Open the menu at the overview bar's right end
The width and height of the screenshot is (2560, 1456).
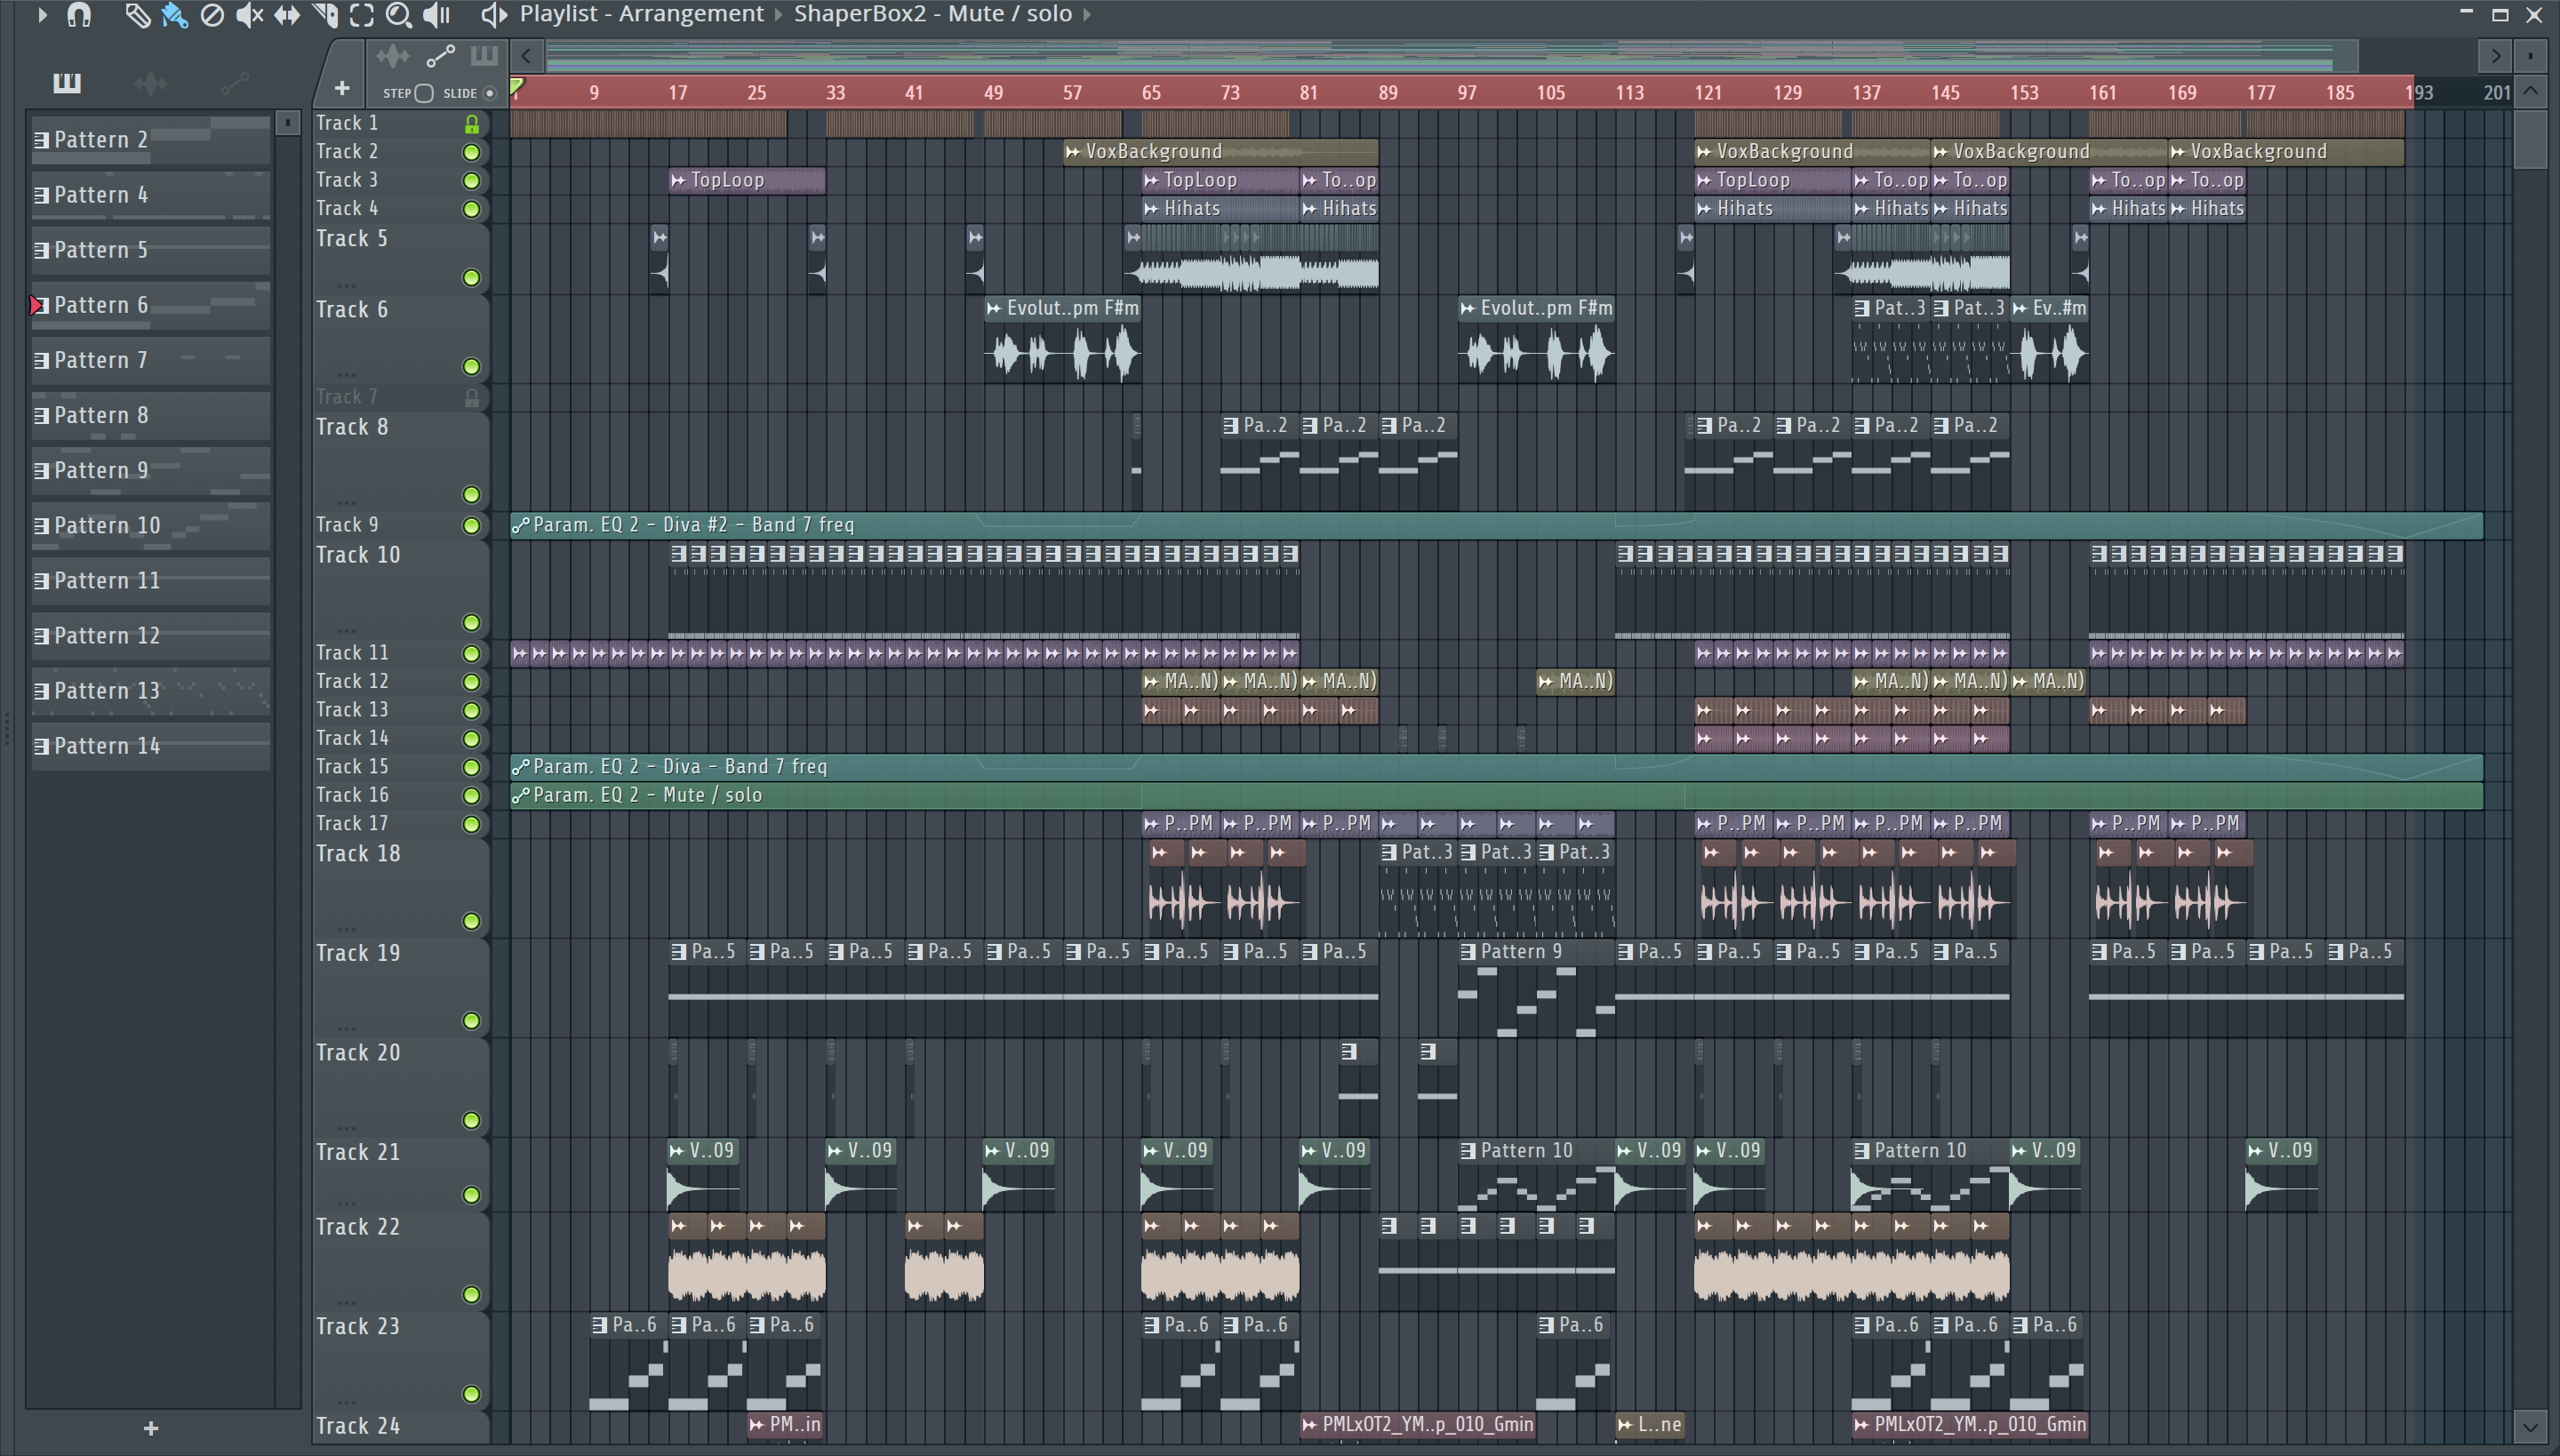point(2530,56)
